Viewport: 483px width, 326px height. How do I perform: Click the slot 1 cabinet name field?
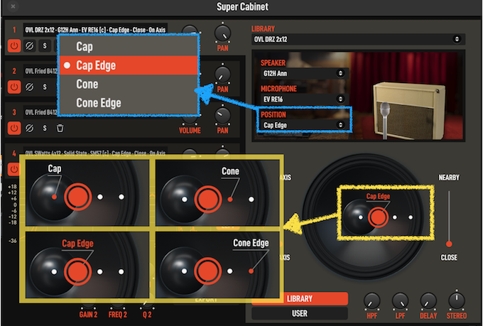pos(95,30)
